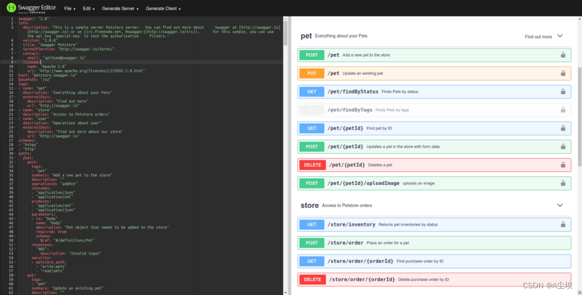Click the Swagger Editor logo
582x295 pixels.
tap(31, 8)
